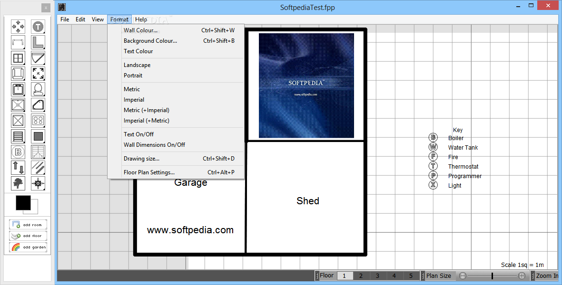Pick the solid grey square tool
The image size is (562, 285).
pyautogui.click(x=38, y=136)
